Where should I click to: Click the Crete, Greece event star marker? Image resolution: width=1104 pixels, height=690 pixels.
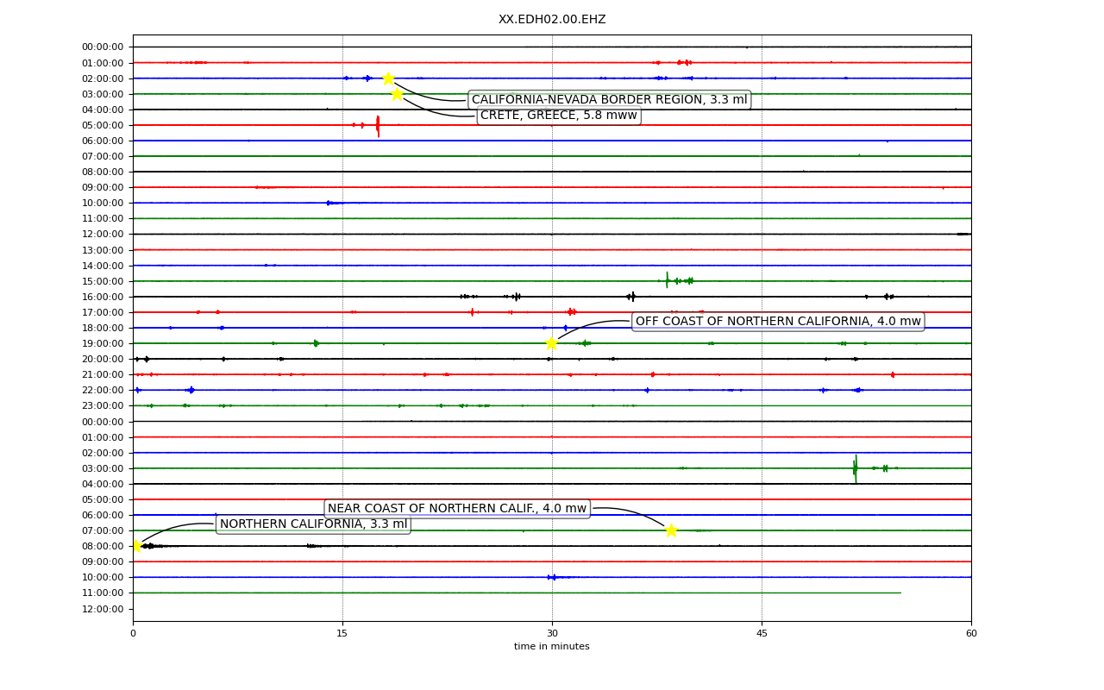tap(397, 94)
